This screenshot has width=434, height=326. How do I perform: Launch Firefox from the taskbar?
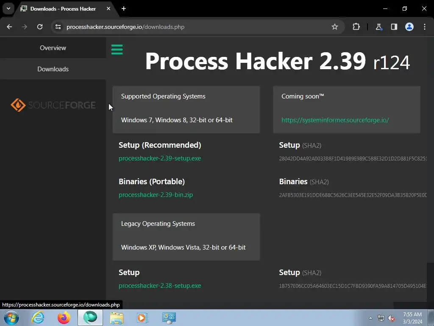(x=64, y=318)
